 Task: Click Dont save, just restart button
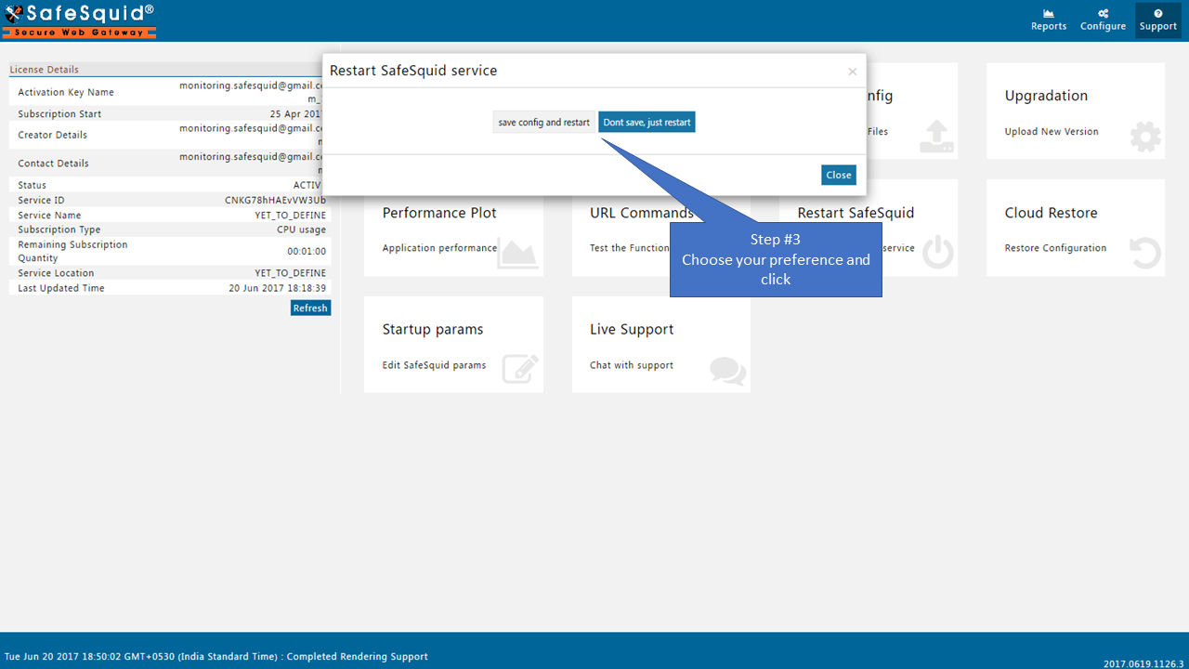coord(647,123)
